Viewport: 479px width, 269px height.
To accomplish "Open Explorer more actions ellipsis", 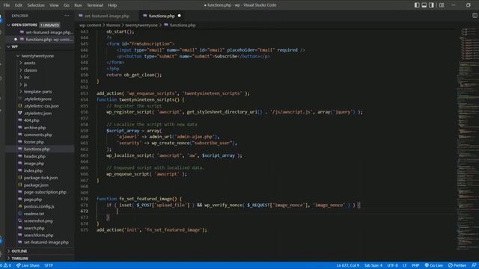I will pos(67,16).
